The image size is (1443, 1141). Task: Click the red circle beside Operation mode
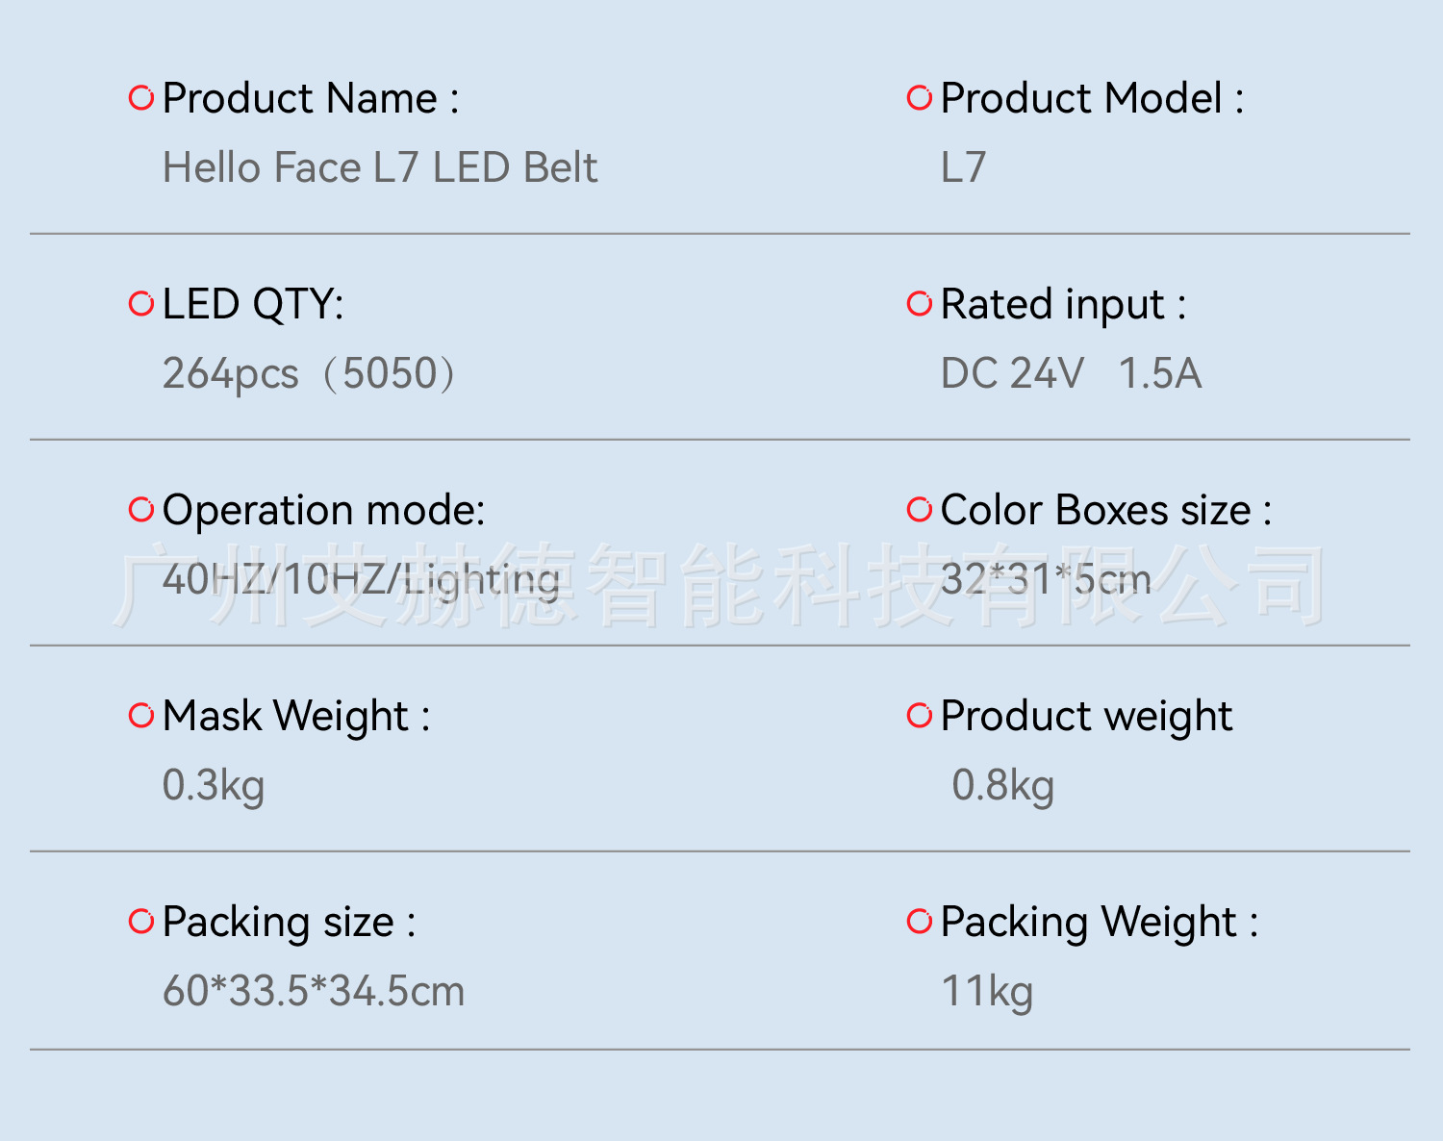coord(141,510)
